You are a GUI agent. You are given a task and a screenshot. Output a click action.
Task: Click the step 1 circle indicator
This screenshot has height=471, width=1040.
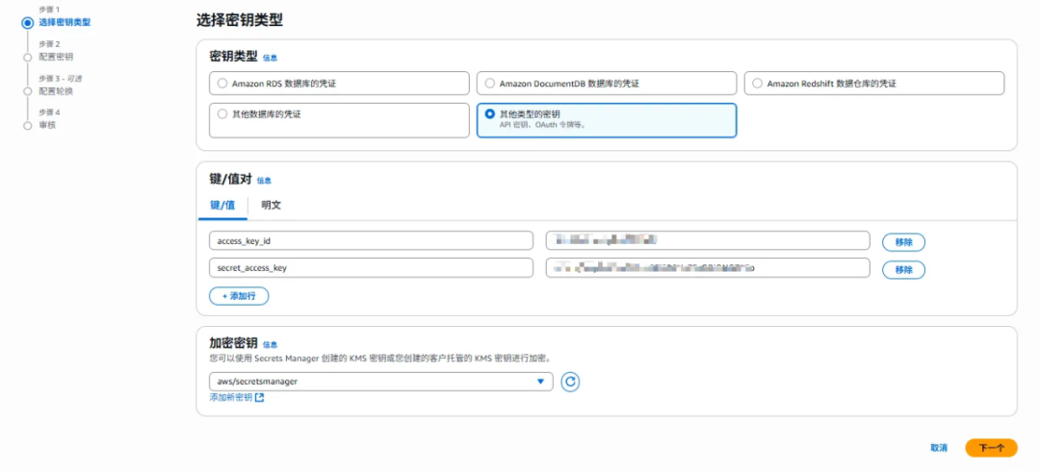pyautogui.click(x=27, y=23)
